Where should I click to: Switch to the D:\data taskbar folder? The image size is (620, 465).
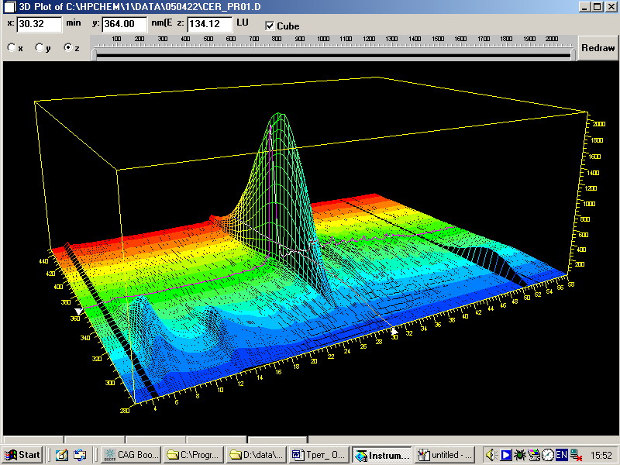click(x=257, y=455)
